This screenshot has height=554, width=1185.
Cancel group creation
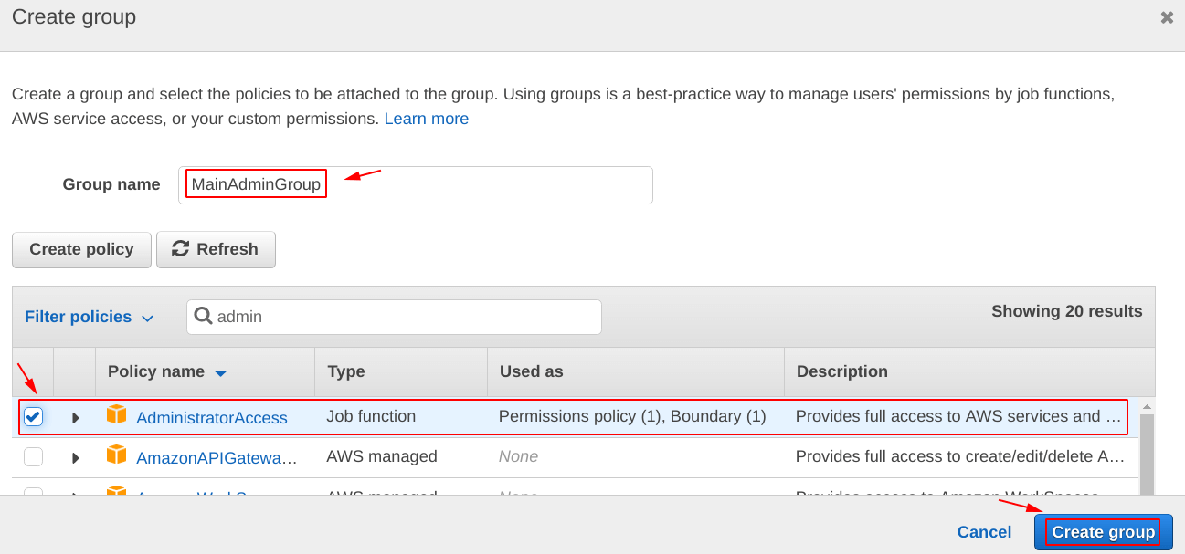984,532
